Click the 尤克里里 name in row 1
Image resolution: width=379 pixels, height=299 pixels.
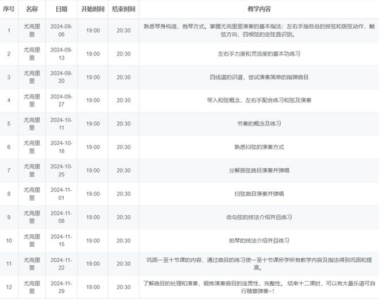[32, 30]
